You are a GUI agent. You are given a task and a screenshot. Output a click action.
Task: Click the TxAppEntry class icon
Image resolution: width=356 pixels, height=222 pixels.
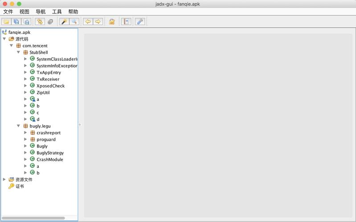[33, 72]
